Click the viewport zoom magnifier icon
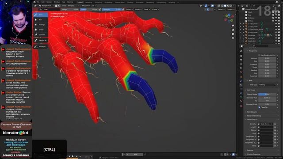 [233, 26]
